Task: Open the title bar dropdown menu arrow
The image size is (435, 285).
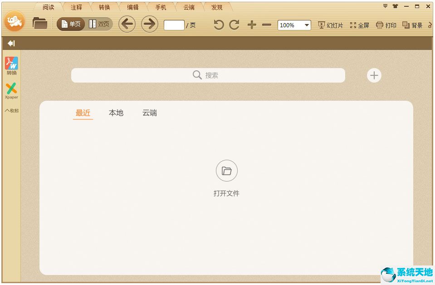Action: [385, 6]
